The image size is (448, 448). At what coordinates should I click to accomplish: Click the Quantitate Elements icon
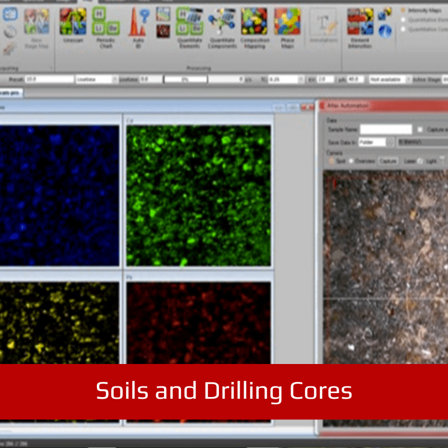tap(189, 25)
